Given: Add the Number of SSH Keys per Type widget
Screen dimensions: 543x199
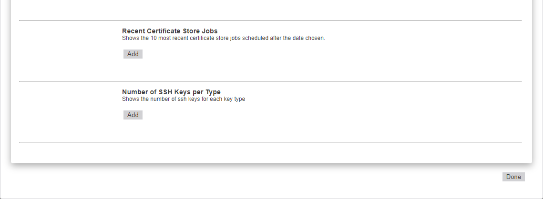Looking at the screenshot, I should coord(133,115).
